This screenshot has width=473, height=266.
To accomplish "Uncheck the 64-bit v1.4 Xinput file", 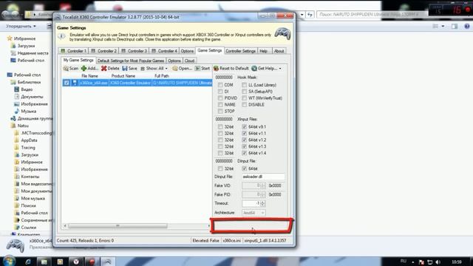I will pos(244,153).
